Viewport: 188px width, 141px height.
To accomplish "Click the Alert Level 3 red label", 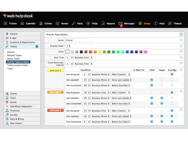I will click(x=55, y=110).
